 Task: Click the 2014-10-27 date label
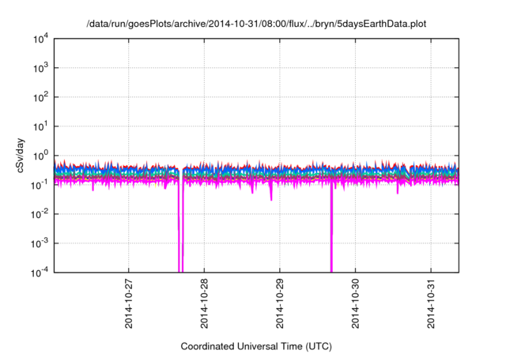pos(128,303)
